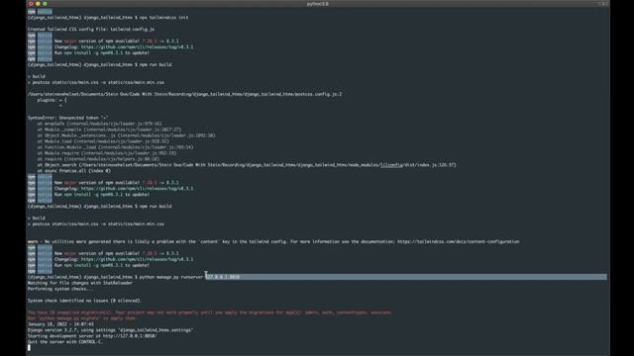The height and width of the screenshot is (356, 634).
Task: Click 'at Function.Module._load' stack line
Action: tap(115, 147)
